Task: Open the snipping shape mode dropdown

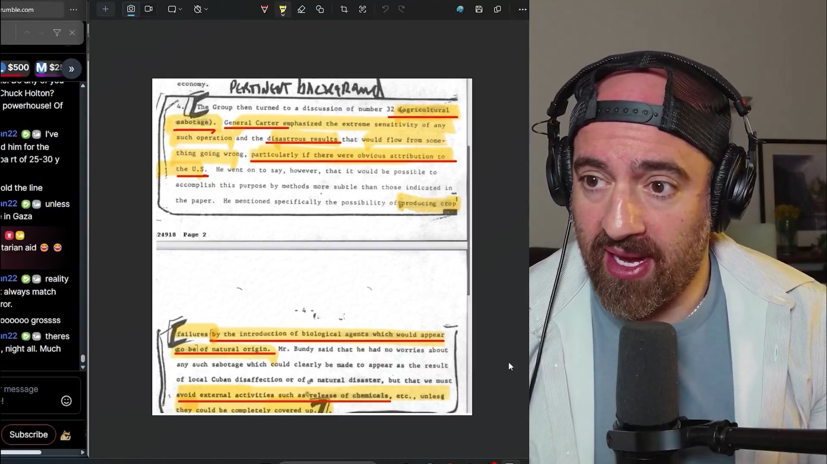Action: tap(175, 9)
